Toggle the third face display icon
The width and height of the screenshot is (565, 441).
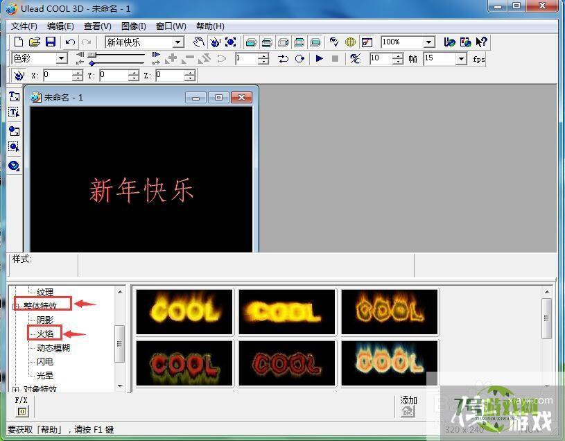[284, 42]
